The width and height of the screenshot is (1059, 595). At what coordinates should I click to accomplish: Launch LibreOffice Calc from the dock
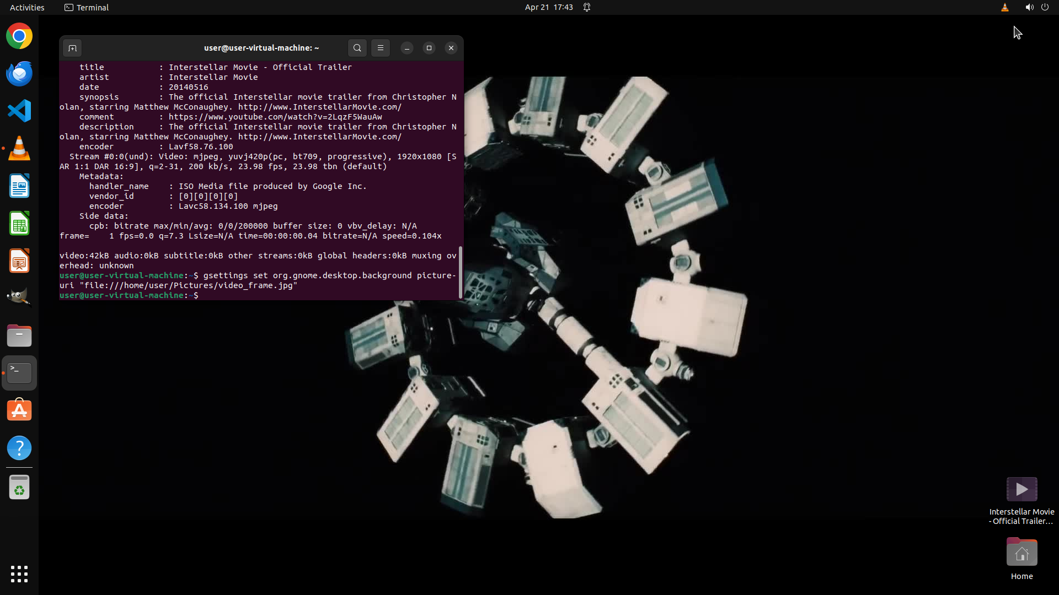19,224
